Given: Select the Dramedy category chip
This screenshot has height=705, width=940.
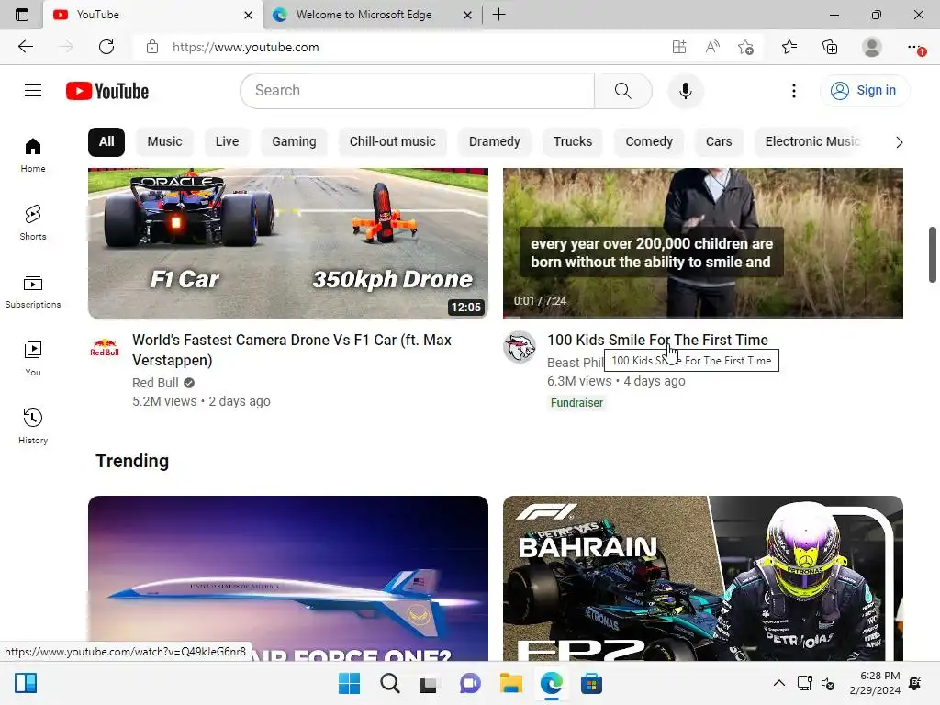Looking at the screenshot, I should tap(495, 142).
